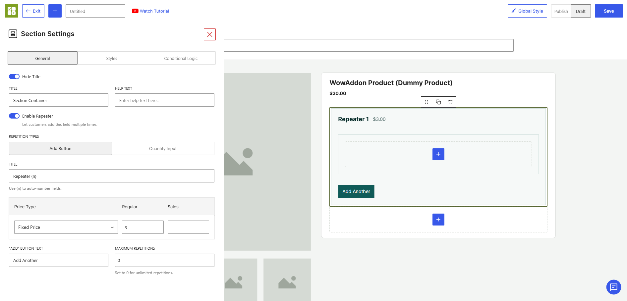
Task: Add a field inside the Repeater 1 container
Action: click(x=438, y=154)
